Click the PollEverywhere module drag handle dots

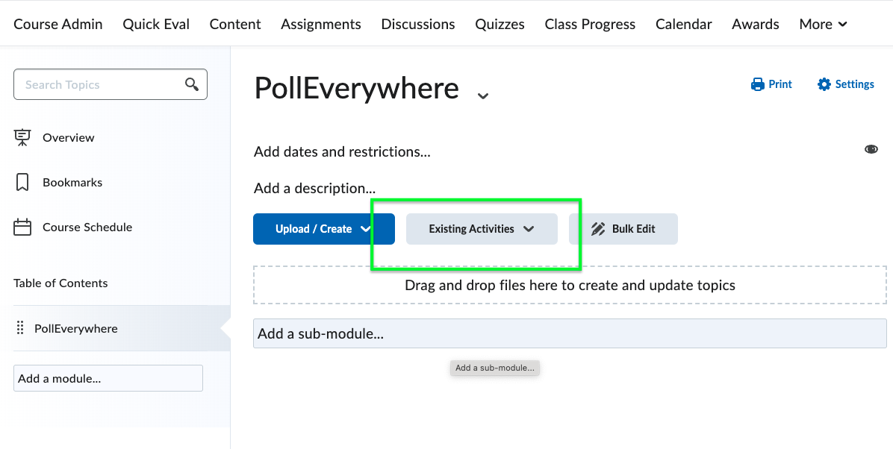tap(20, 327)
